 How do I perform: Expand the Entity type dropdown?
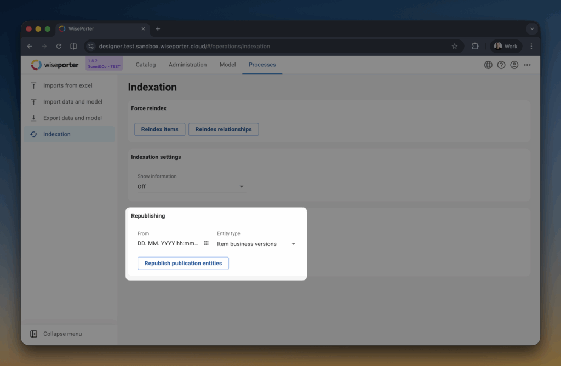(293, 244)
